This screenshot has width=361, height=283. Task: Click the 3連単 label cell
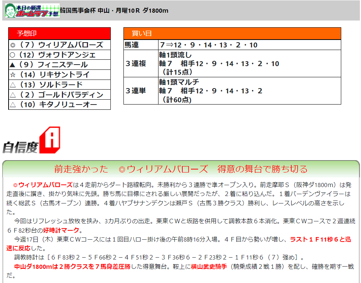(x=141, y=91)
